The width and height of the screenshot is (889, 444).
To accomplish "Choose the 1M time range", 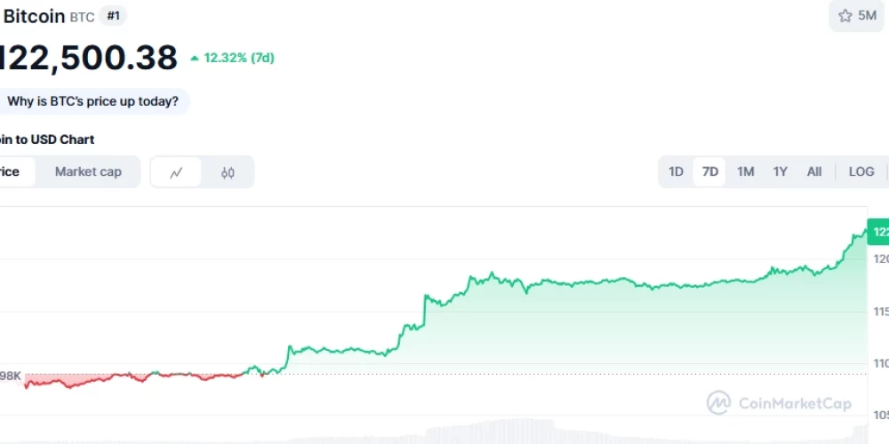I will tap(745, 171).
